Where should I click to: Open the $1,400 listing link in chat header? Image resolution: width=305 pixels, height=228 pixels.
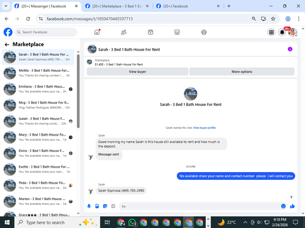pos(119,64)
